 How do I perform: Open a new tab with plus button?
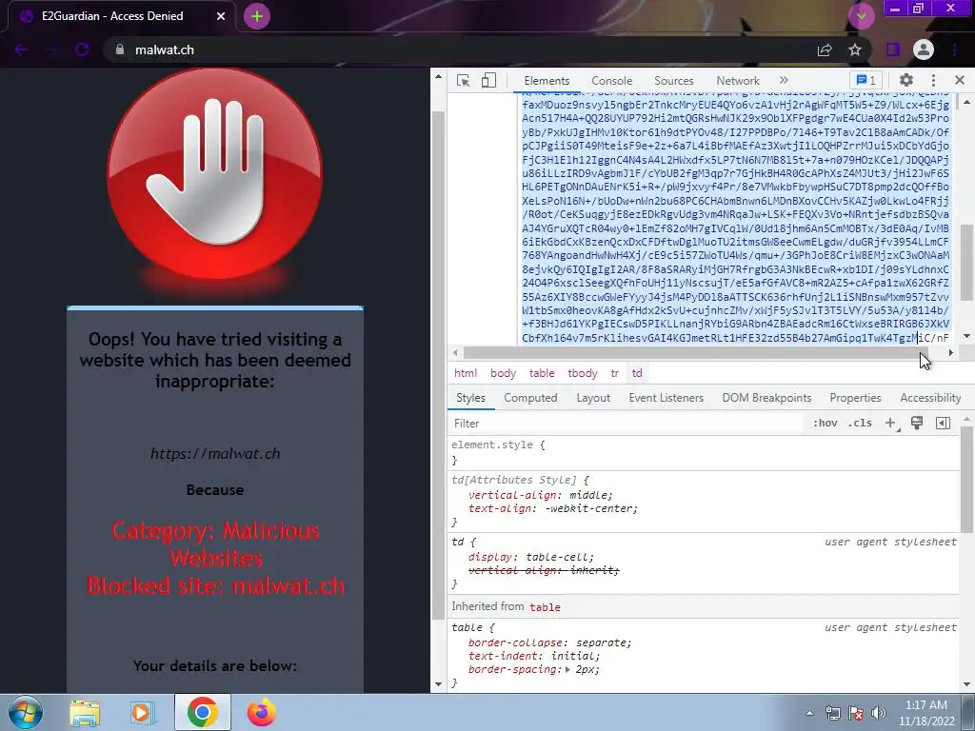(x=257, y=16)
